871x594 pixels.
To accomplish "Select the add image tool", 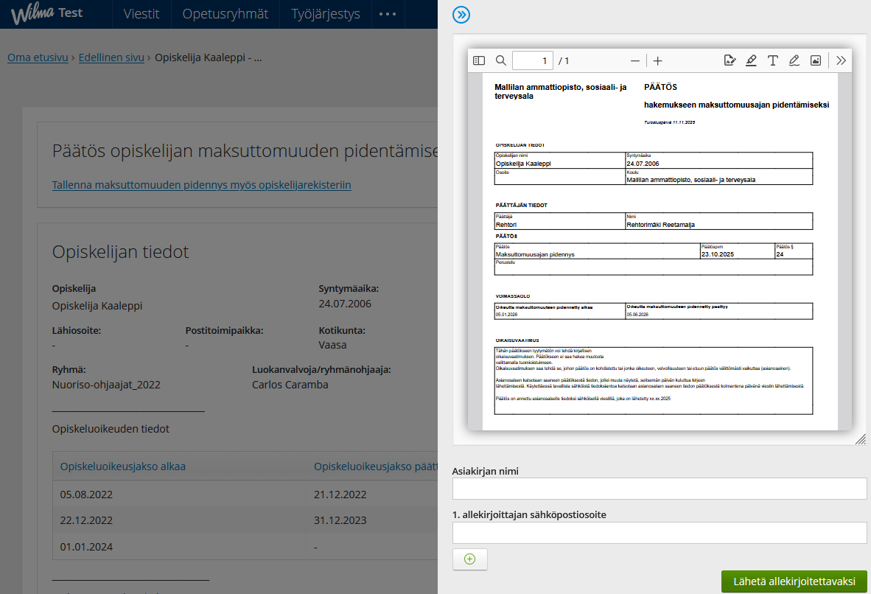I will pyautogui.click(x=816, y=60).
